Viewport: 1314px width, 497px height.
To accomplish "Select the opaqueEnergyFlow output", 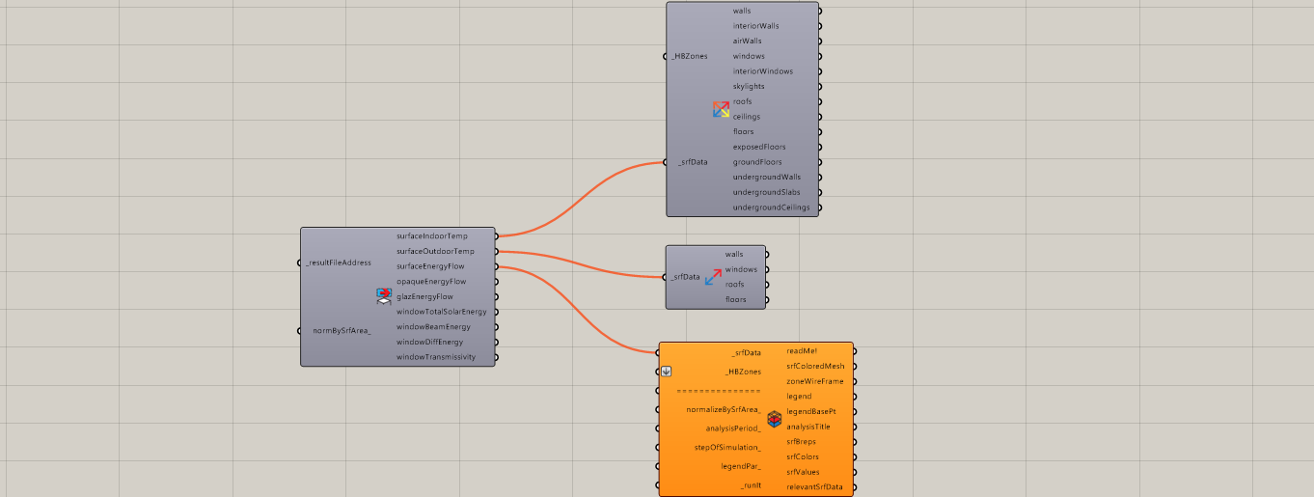I will (431, 282).
